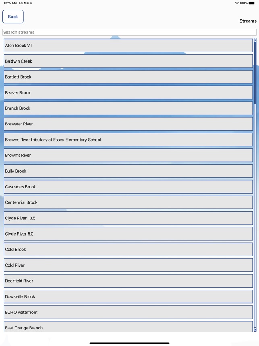Tap East Orange Branch at bottom
The height and width of the screenshot is (346, 259).
click(x=128, y=328)
